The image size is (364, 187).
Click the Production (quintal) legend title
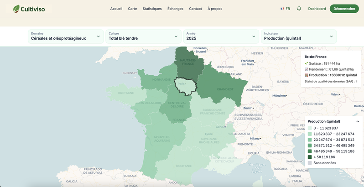324,121
